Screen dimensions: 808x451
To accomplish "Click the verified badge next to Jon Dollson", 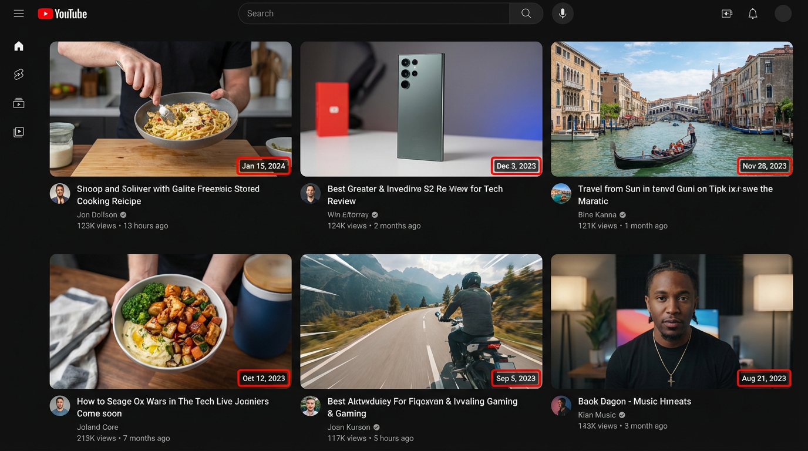I will point(123,214).
